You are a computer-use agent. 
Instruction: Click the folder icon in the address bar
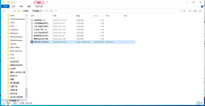(18, 11)
